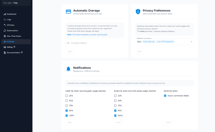
Task: Uncheck Async conversion failed checkbox
Action: tap(165, 96)
